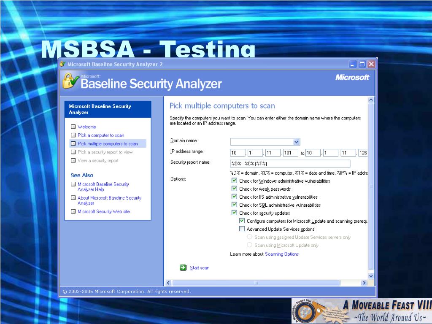The height and width of the screenshot is (324, 432).
Task: Click the 'IP address range:' label
Action: [187, 151]
